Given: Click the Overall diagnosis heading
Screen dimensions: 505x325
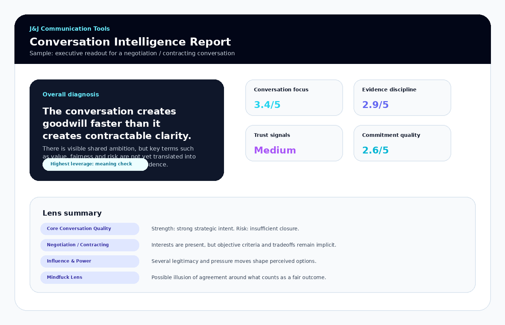Looking at the screenshot, I should point(71,94).
